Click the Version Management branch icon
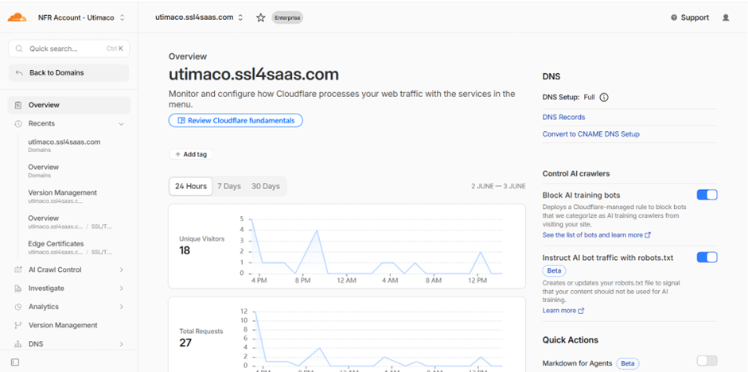Image resolution: width=748 pixels, height=372 pixels. tap(18, 325)
